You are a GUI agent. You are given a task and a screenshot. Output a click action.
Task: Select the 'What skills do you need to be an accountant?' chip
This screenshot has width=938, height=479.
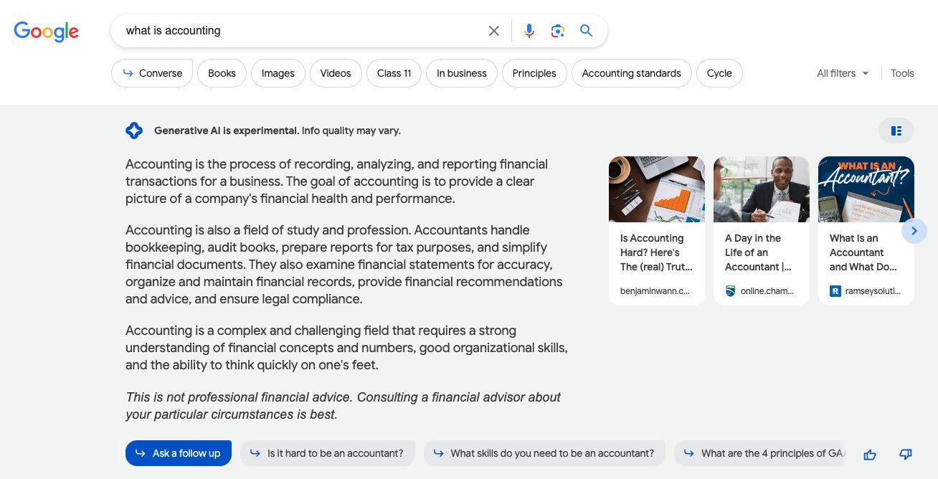544,452
